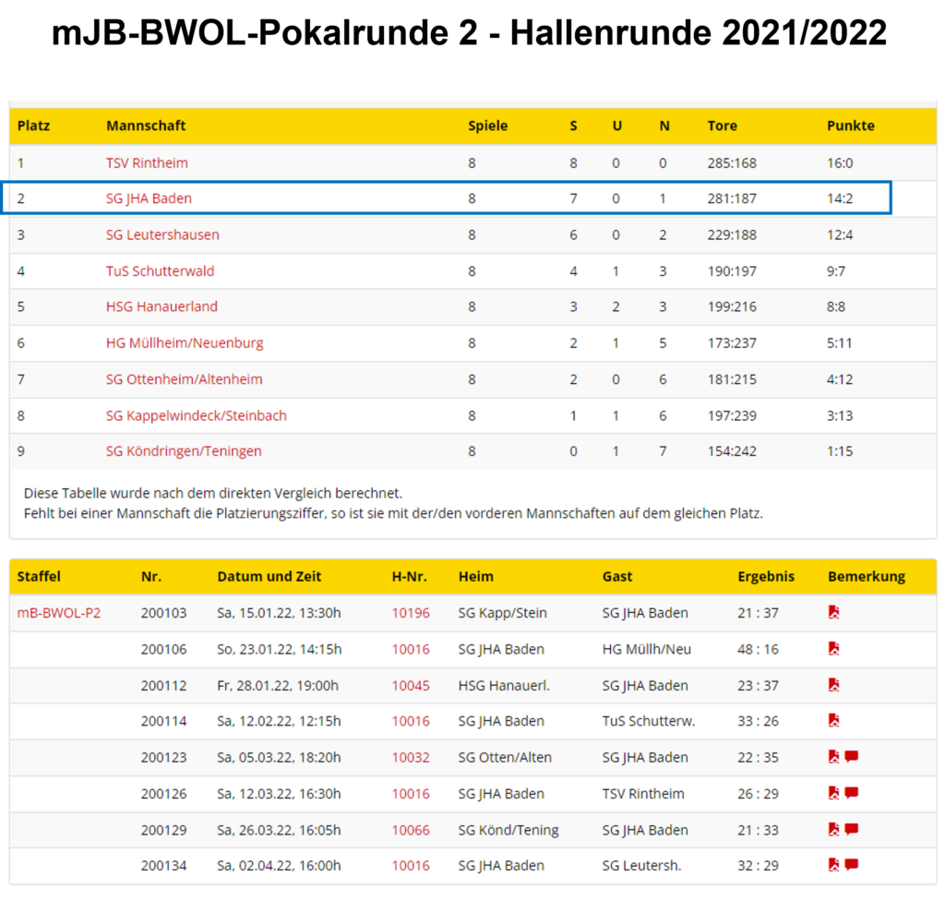Open SG Ottenheim/Altenheim team link
945x900 pixels.
[184, 379]
